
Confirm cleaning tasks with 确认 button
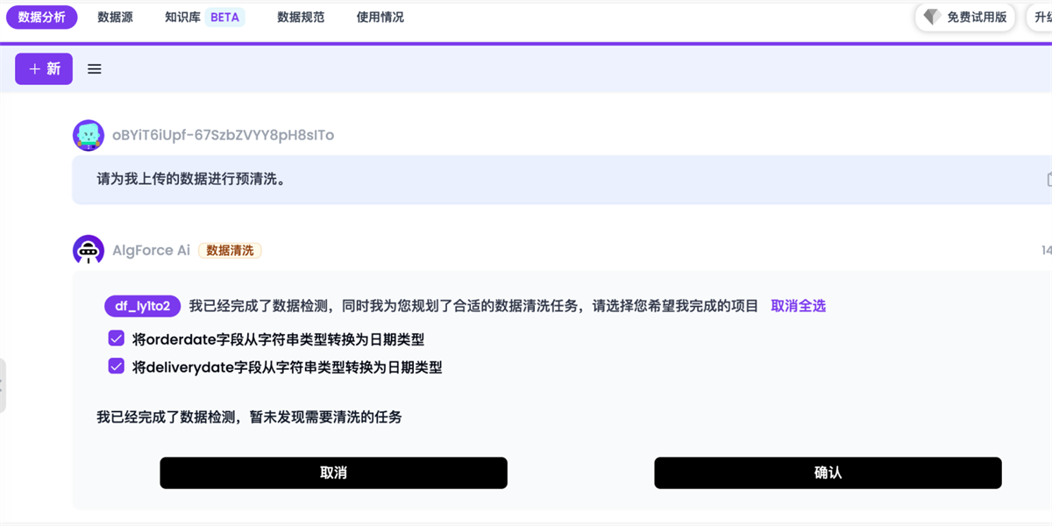[828, 473]
